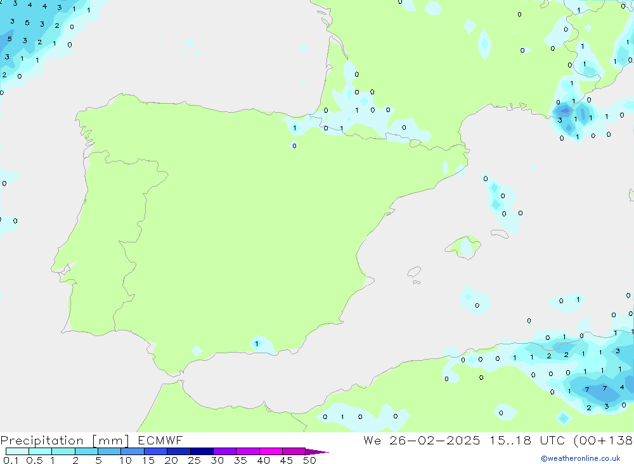Click the 20–25 mm dark blue swatch
The image size is (634, 464).
click(x=178, y=451)
